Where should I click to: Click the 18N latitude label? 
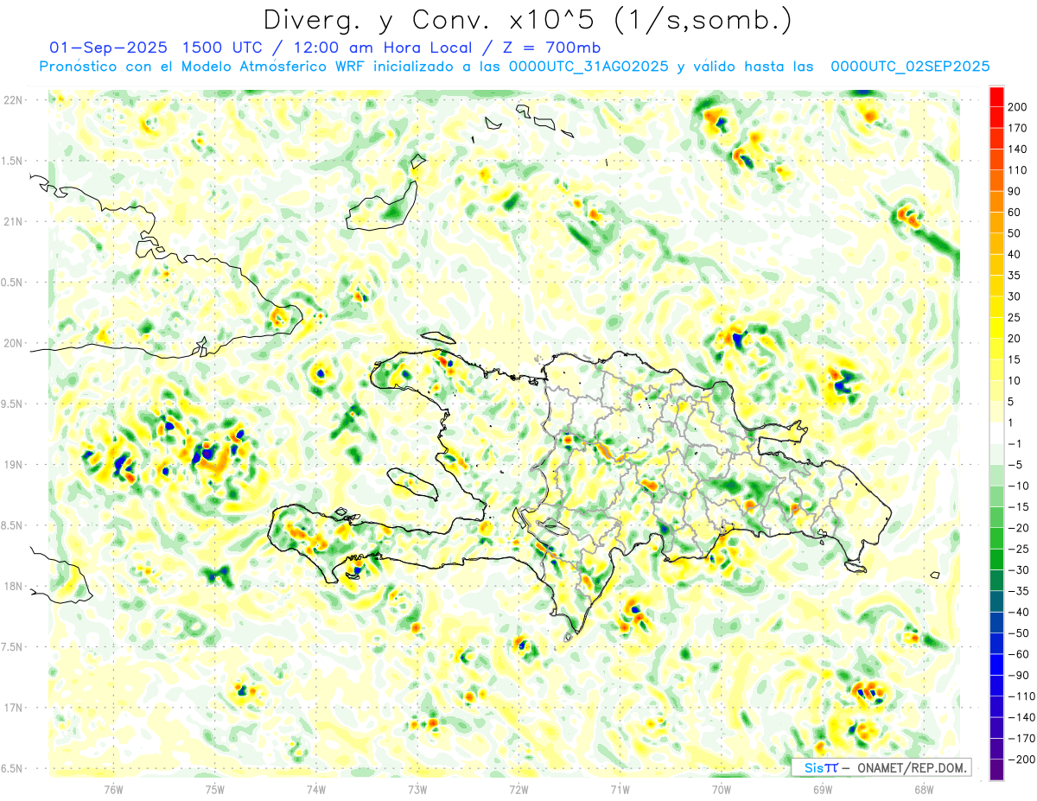click(13, 586)
